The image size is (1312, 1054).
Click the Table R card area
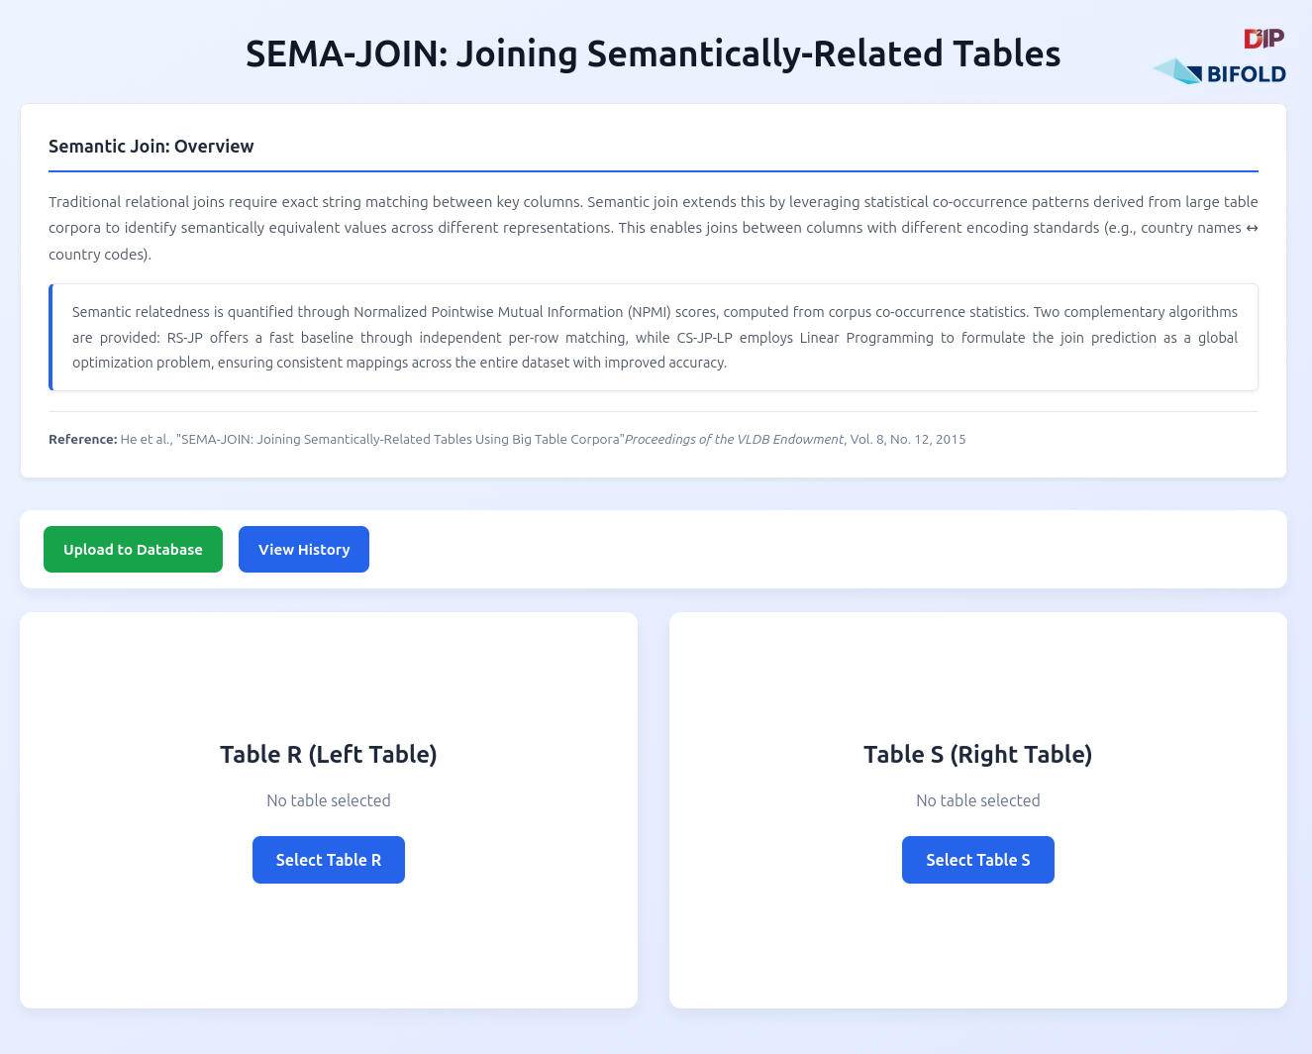click(x=328, y=951)
